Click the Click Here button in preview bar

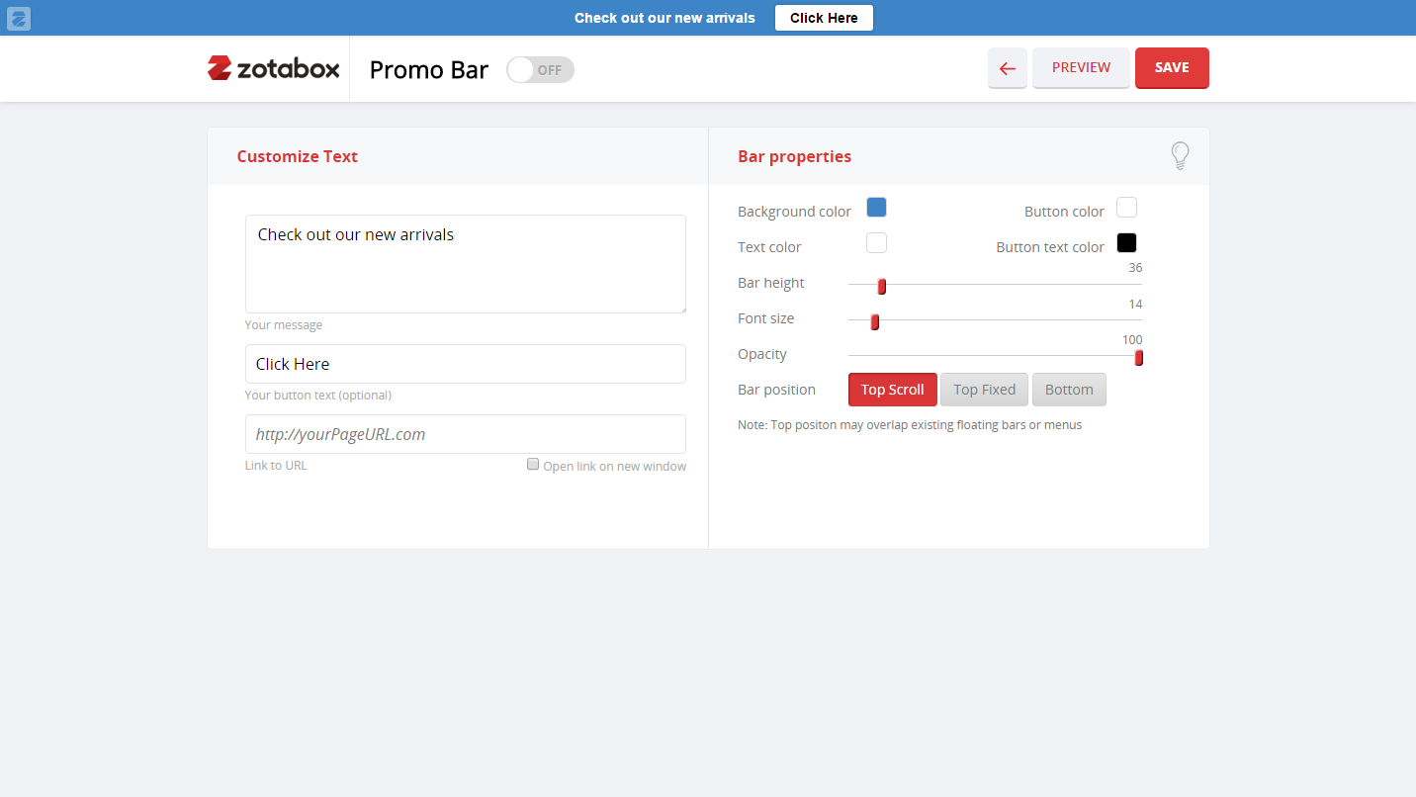tap(824, 17)
